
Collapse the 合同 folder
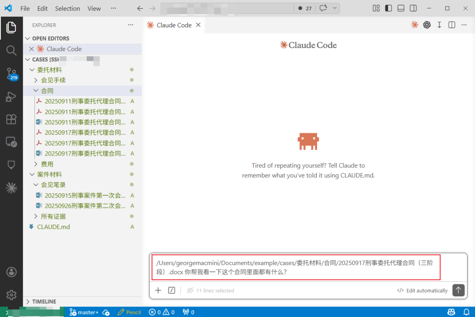36,91
